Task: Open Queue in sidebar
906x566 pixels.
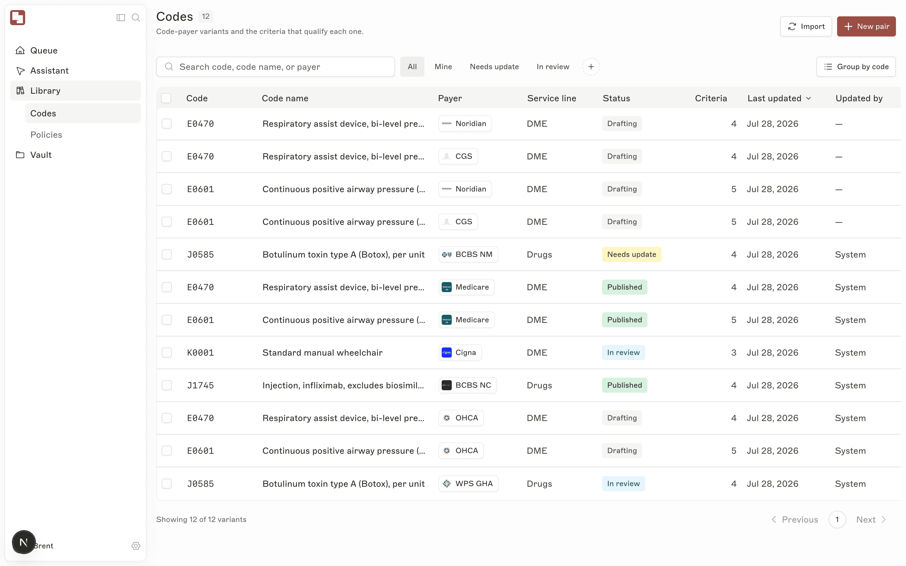Action: click(75, 50)
